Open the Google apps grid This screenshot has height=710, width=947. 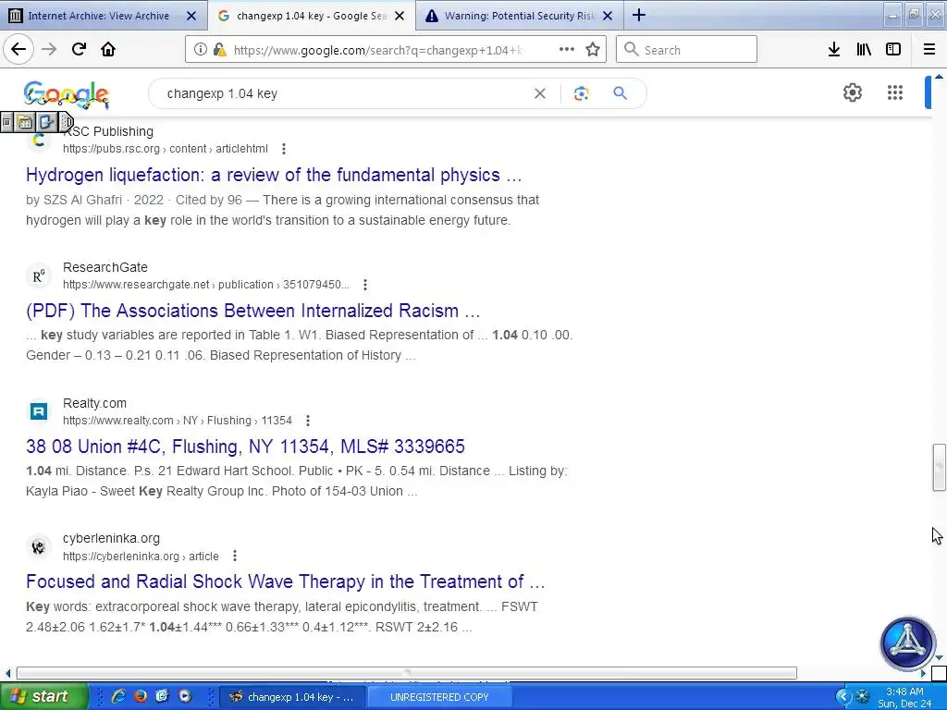click(894, 92)
